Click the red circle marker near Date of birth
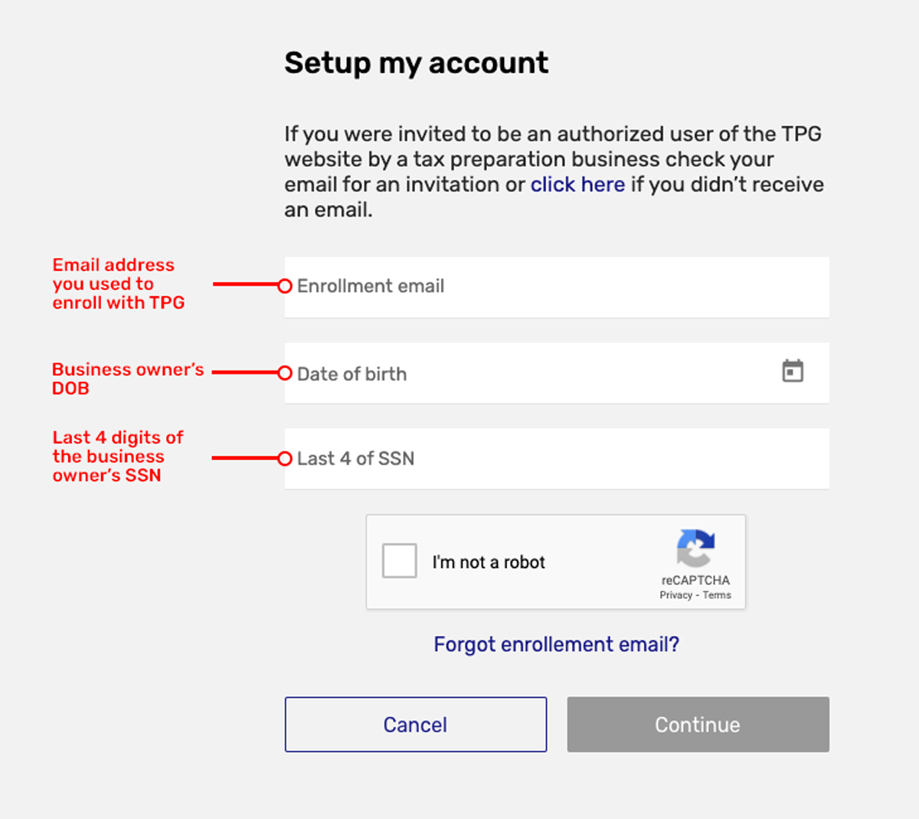Image resolution: width=919 pixels, height=819 pixels. (284, 373)
